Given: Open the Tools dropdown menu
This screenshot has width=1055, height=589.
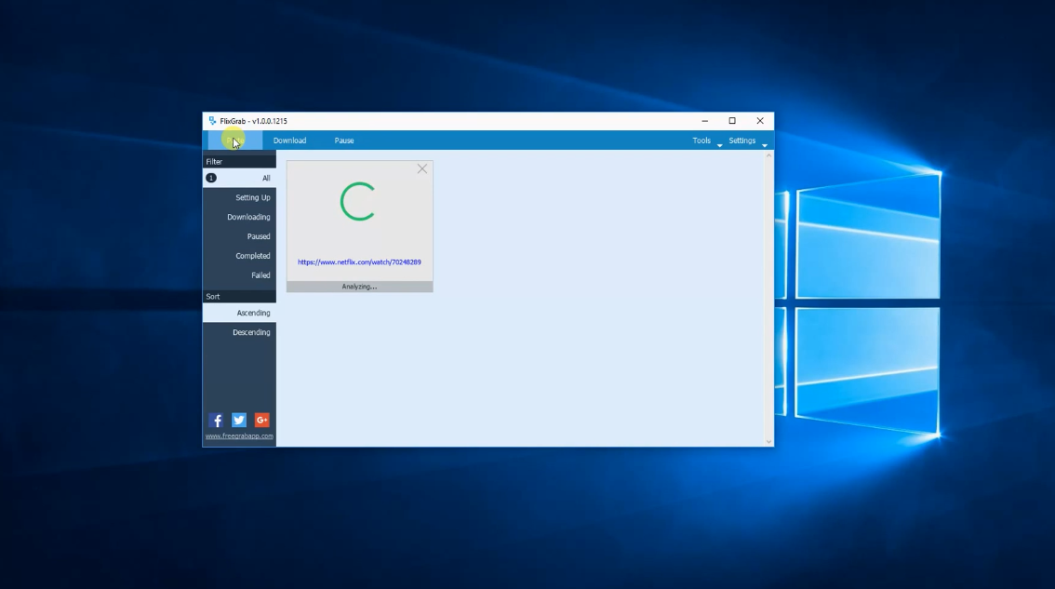Looking at the screenshot, I should 706,141.
